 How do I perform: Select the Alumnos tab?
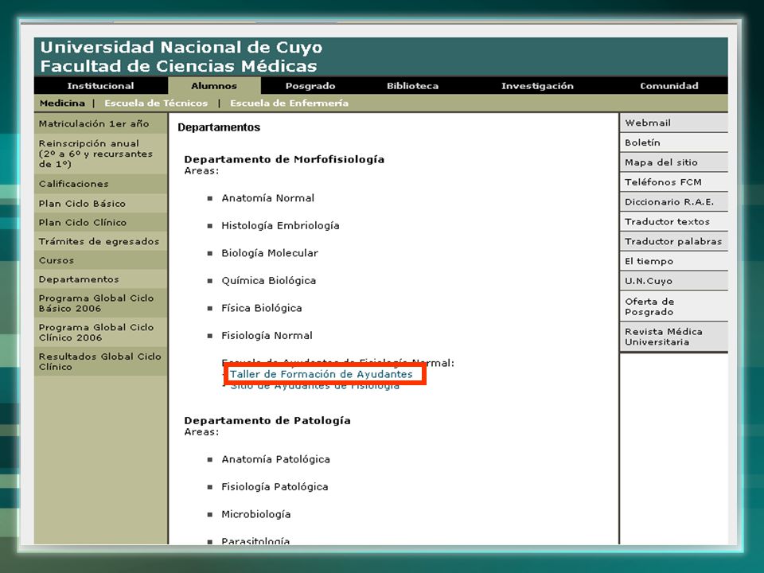214,86
